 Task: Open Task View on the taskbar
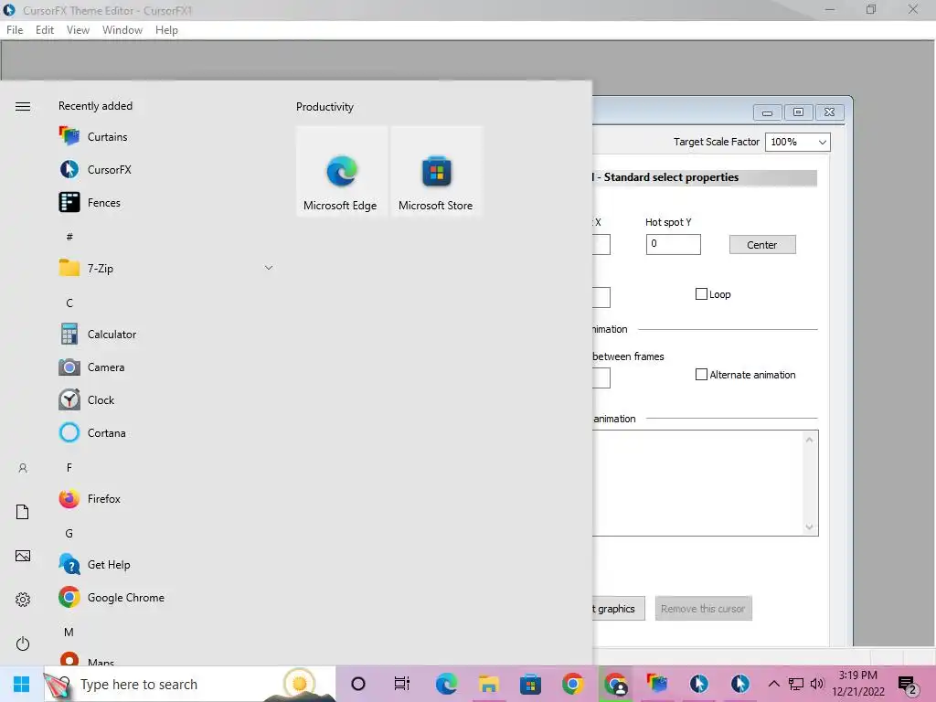pos(402,684)
